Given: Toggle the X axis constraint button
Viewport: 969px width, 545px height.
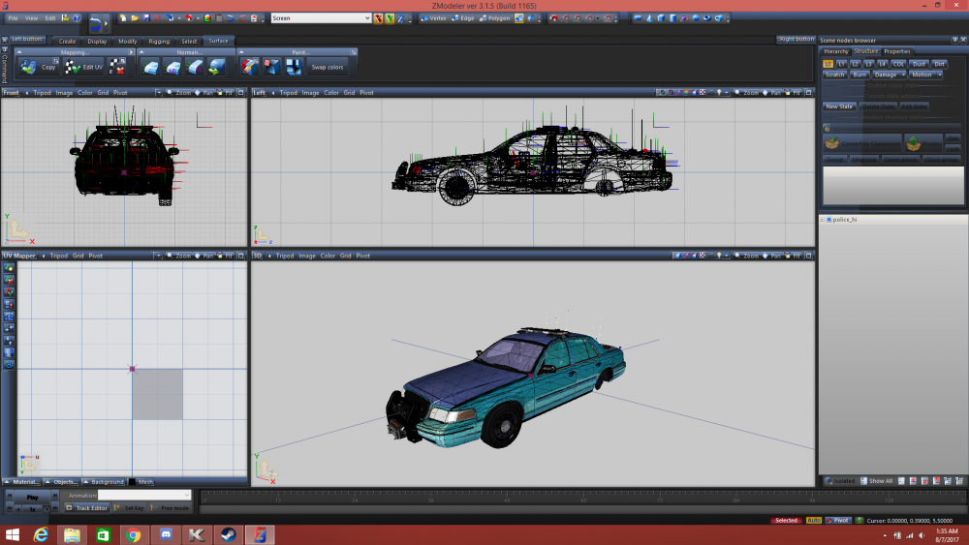Looking at the screenshot, I should click(379, 18).
